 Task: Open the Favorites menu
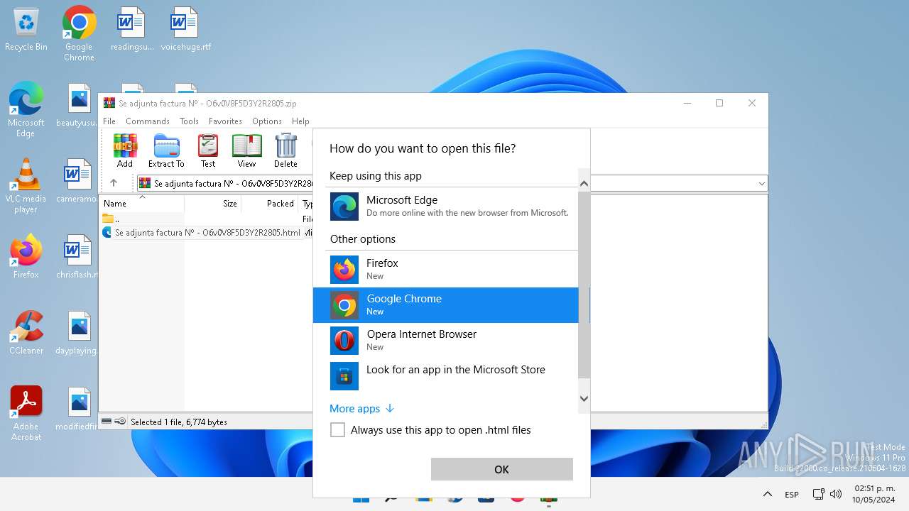tap(225, 121)
